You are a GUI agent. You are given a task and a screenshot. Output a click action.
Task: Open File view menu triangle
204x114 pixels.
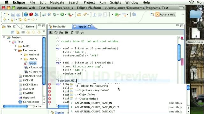(x=44, y=31)
